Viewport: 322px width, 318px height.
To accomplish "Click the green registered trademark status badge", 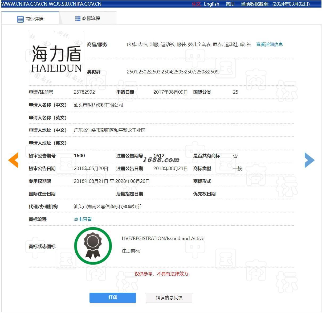I will coord(93,246).
